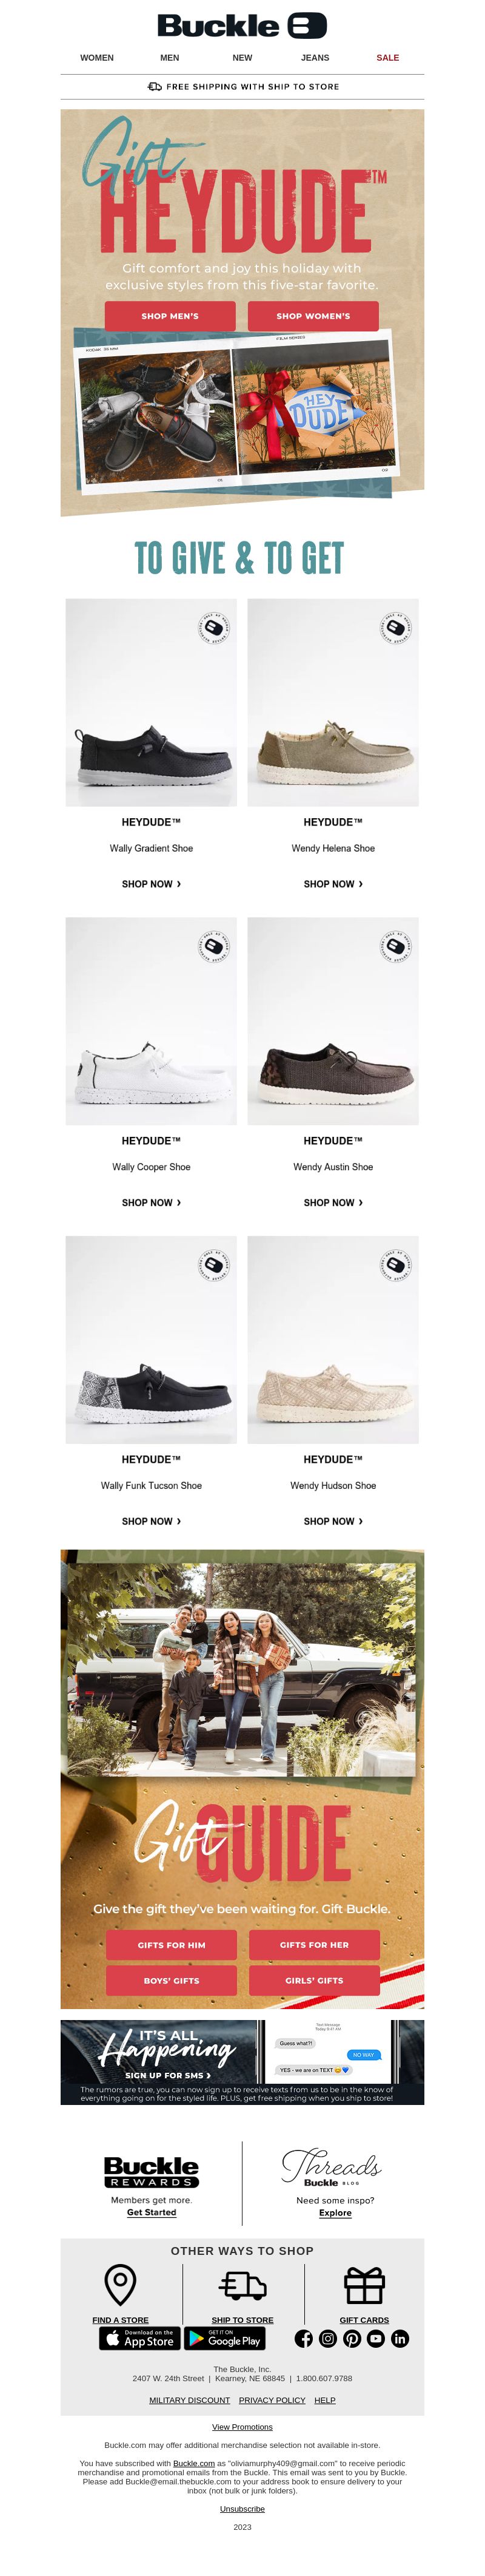Click SHOP NOW under Wendy Hudson Shoe
The width and height of the screenshot is (485, 2576).
(x=333, y=1521)
